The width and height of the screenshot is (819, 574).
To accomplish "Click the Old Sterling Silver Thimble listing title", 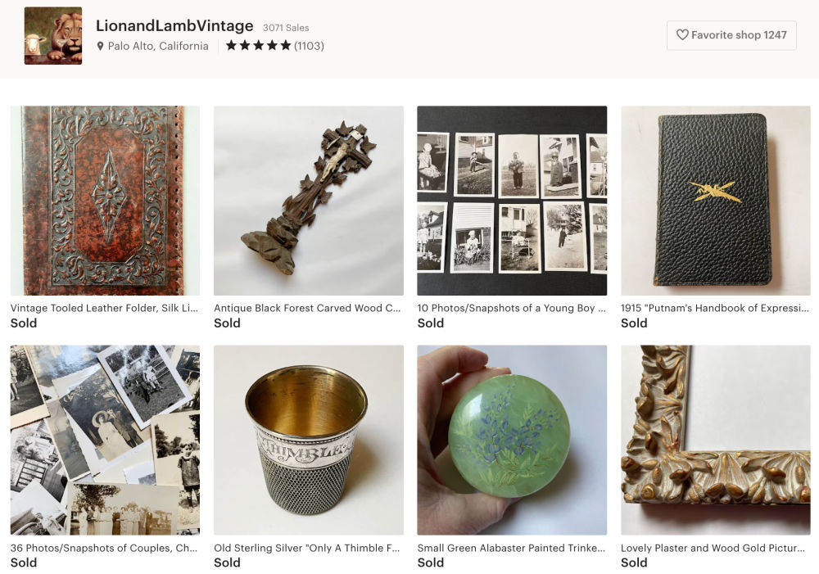I will (x=307, y=548).
